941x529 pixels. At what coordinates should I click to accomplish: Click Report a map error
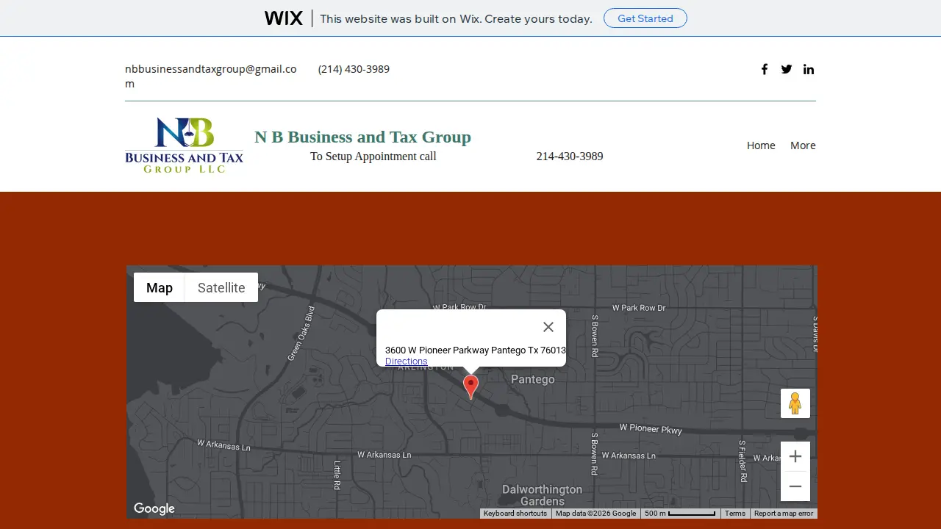[x=784, y=514]
